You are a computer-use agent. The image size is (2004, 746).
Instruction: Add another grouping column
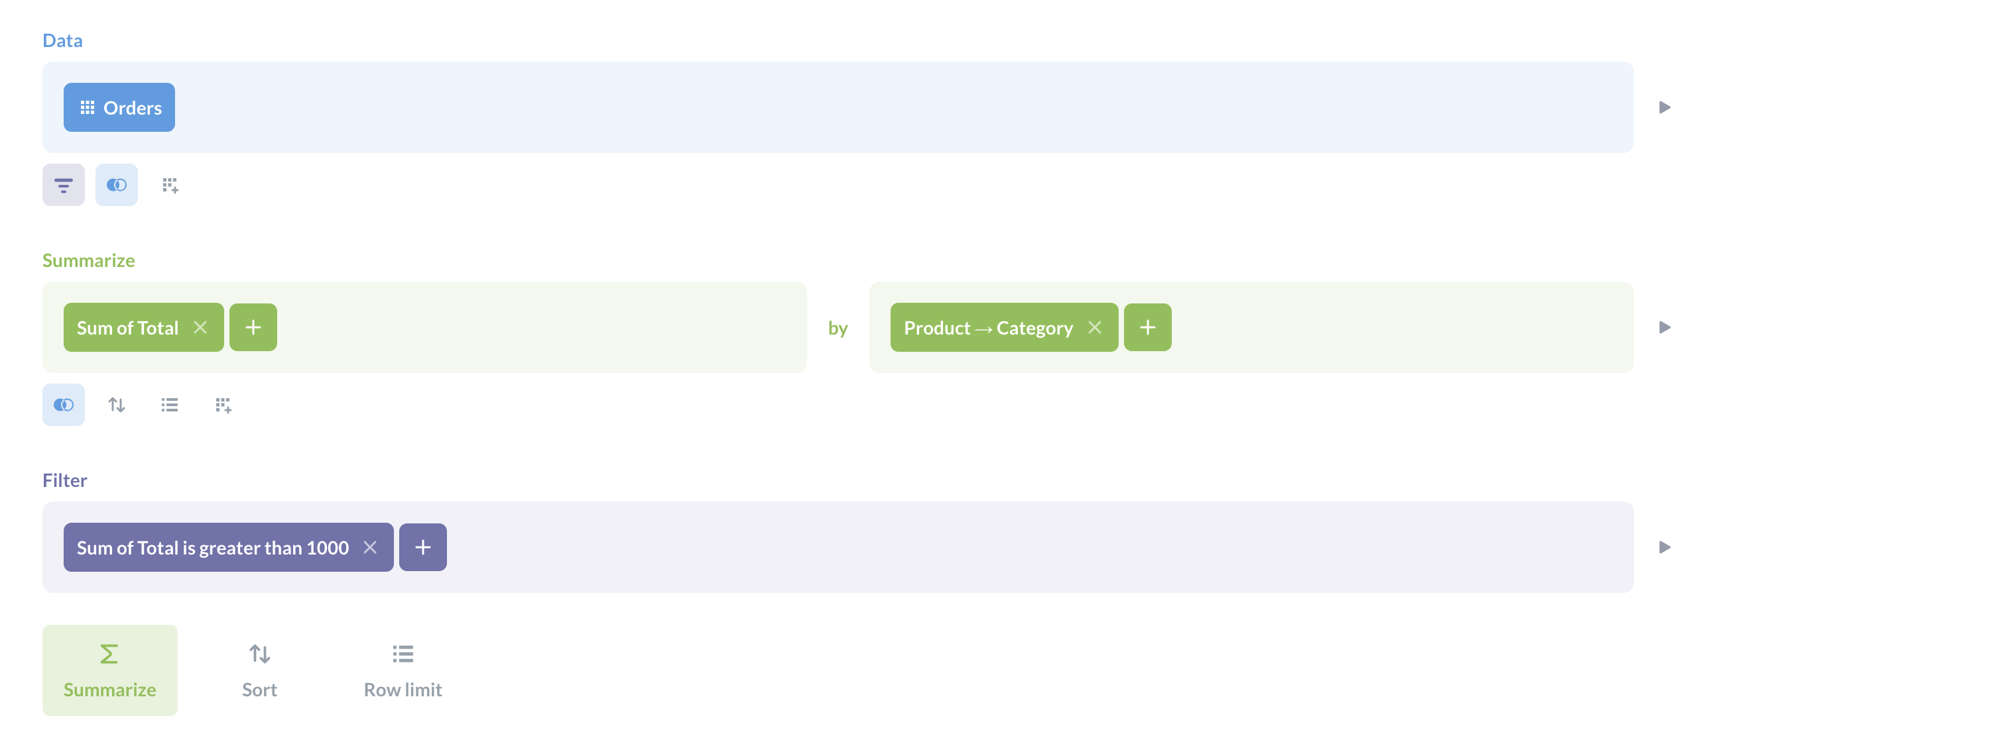pos(1147,327)
